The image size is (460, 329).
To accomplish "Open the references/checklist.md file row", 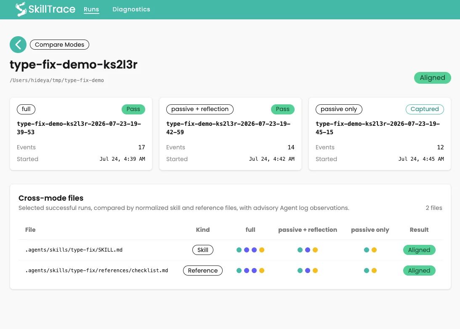I will click(231, 271).
